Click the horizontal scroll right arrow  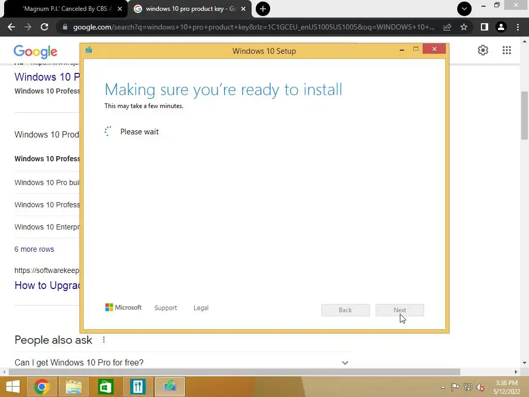click(x=516, y=372)
